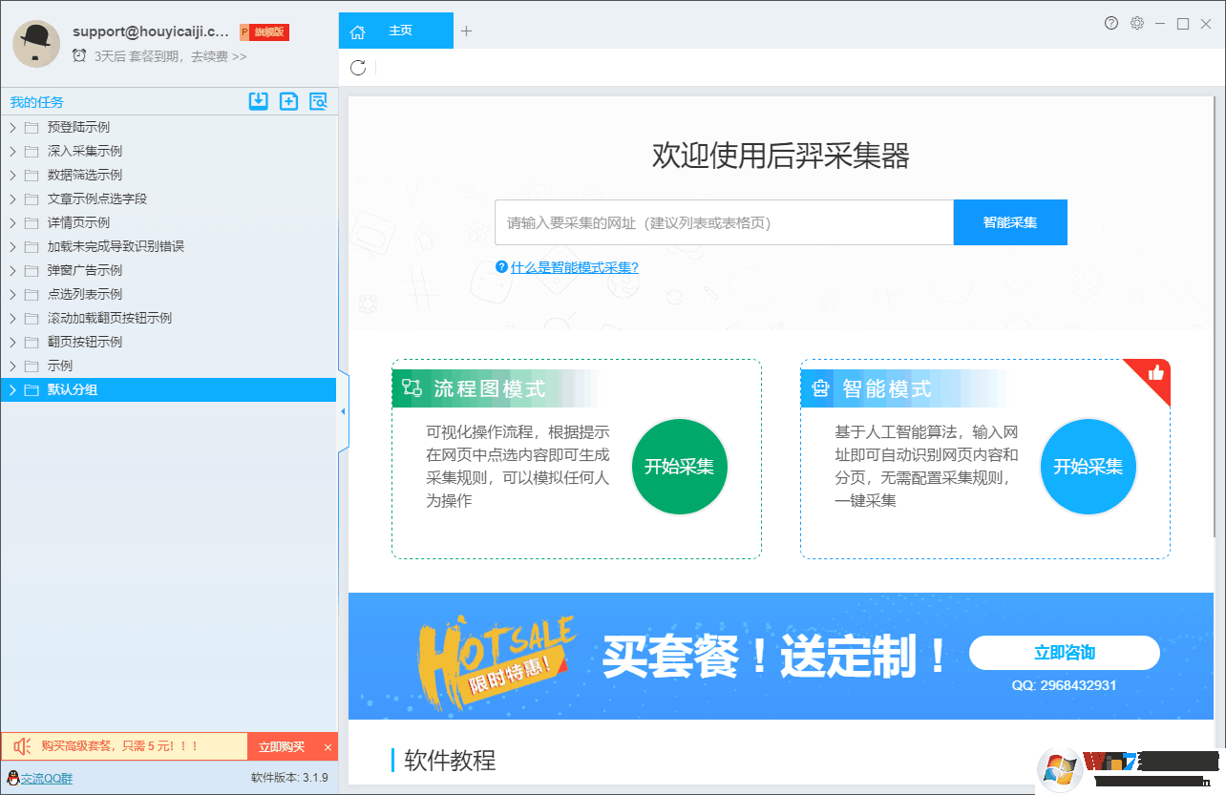Viewport: 1226px width, 795px height.
Task: Click the folder icon of 翻页按钮示例
Action: pos(32,342)
